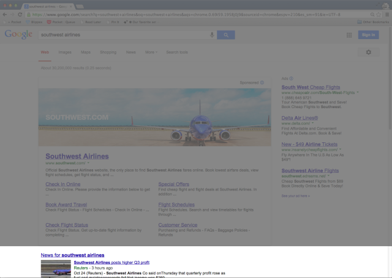The image size is (392, 278).
Task: Open the Delta Air Lines ad link
Action: pos(300,118)
